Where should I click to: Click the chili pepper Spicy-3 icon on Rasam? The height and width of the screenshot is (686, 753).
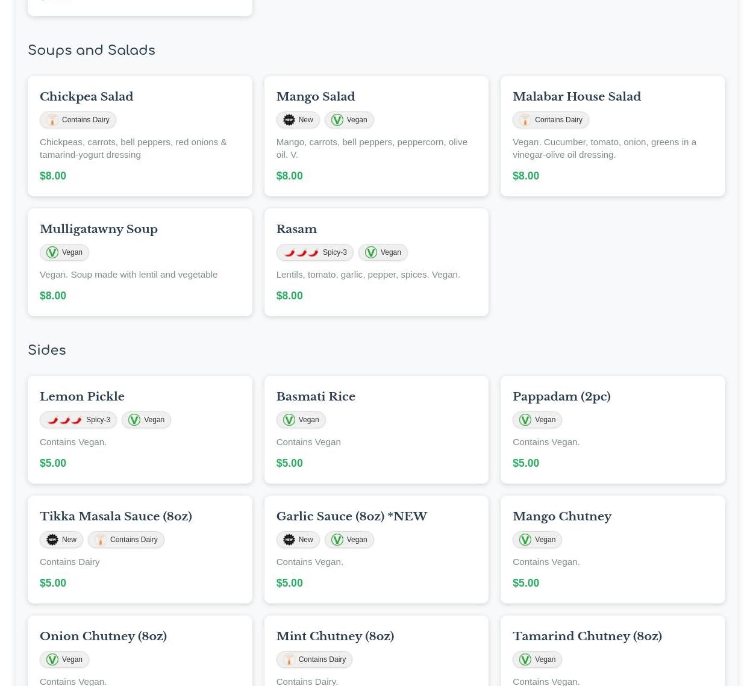tap(301, 252)
